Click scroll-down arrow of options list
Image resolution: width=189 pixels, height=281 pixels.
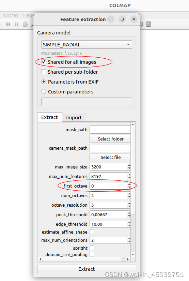(133, 254)
